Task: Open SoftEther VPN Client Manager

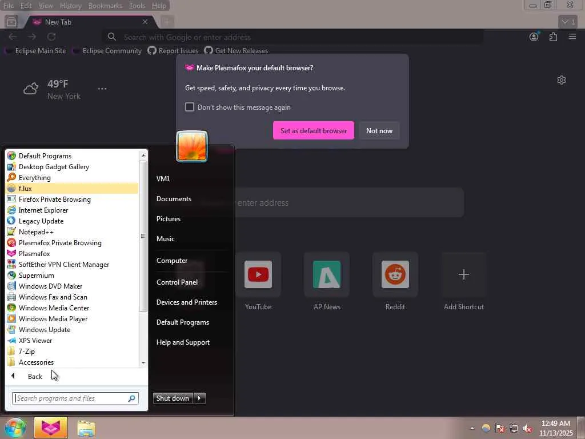Action: (72, 264)
